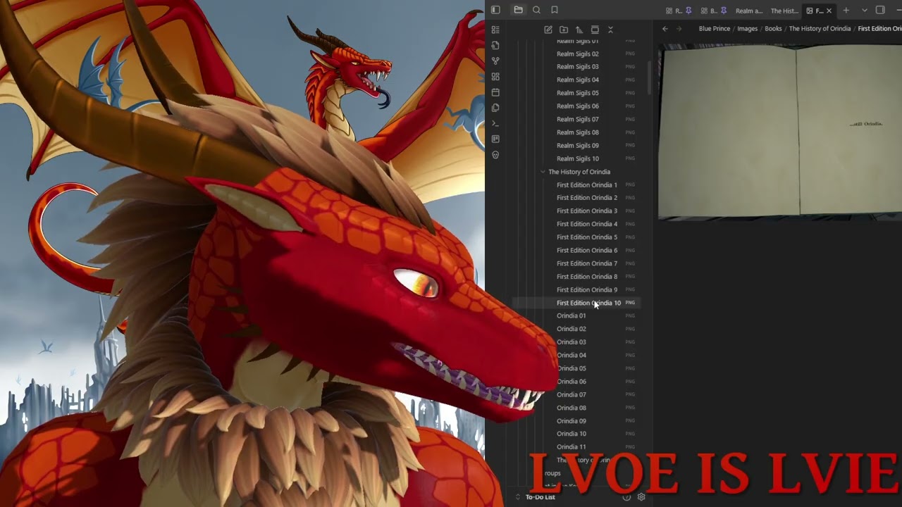
Task: Click Books in the breadcrumb
Action: tap(773, 29)
